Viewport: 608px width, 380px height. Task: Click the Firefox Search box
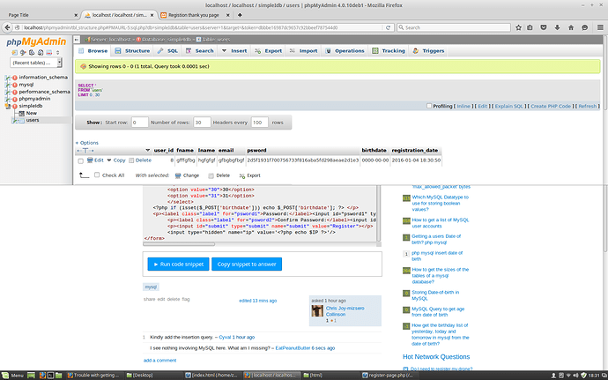pyautogui.click(x=453, y=27)
